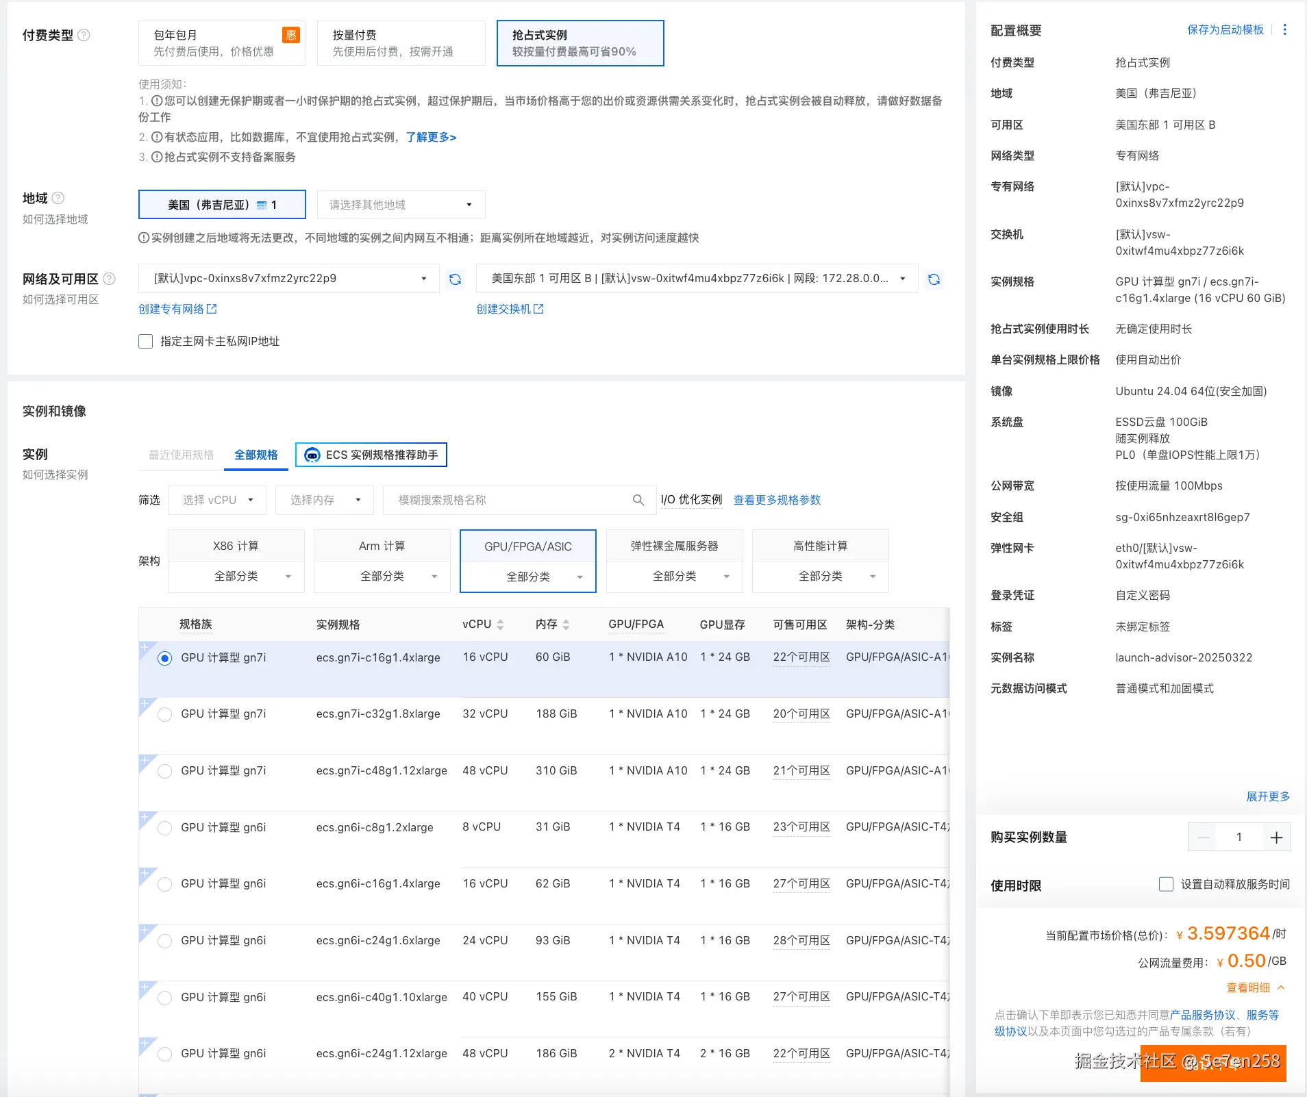The height and width of the screenshot is (1097, 1307).
Task: Open the 请选择其他地域 dropdown
Action: pos(401,205)
